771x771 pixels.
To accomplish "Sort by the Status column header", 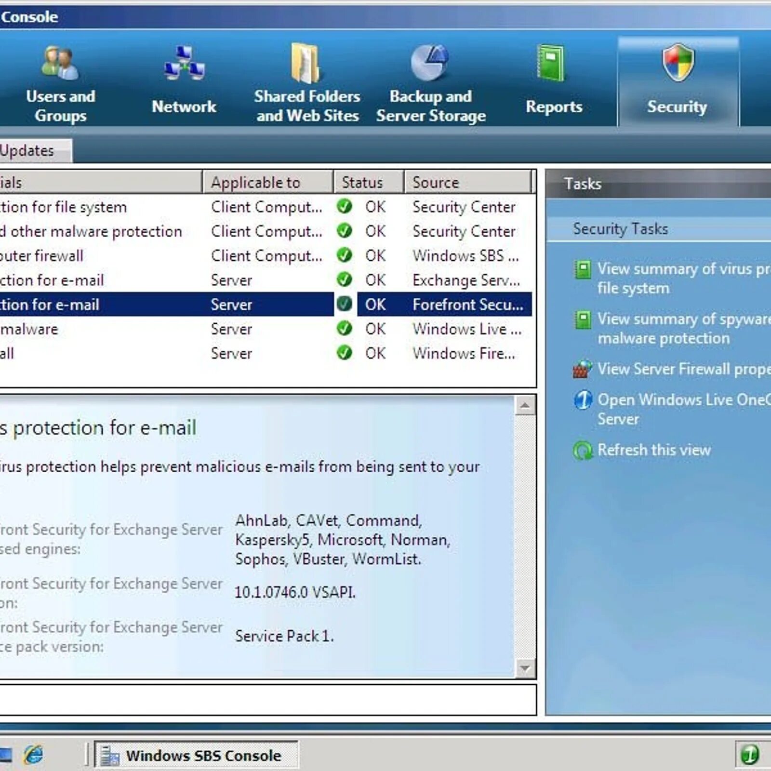I will pos(369,182).
